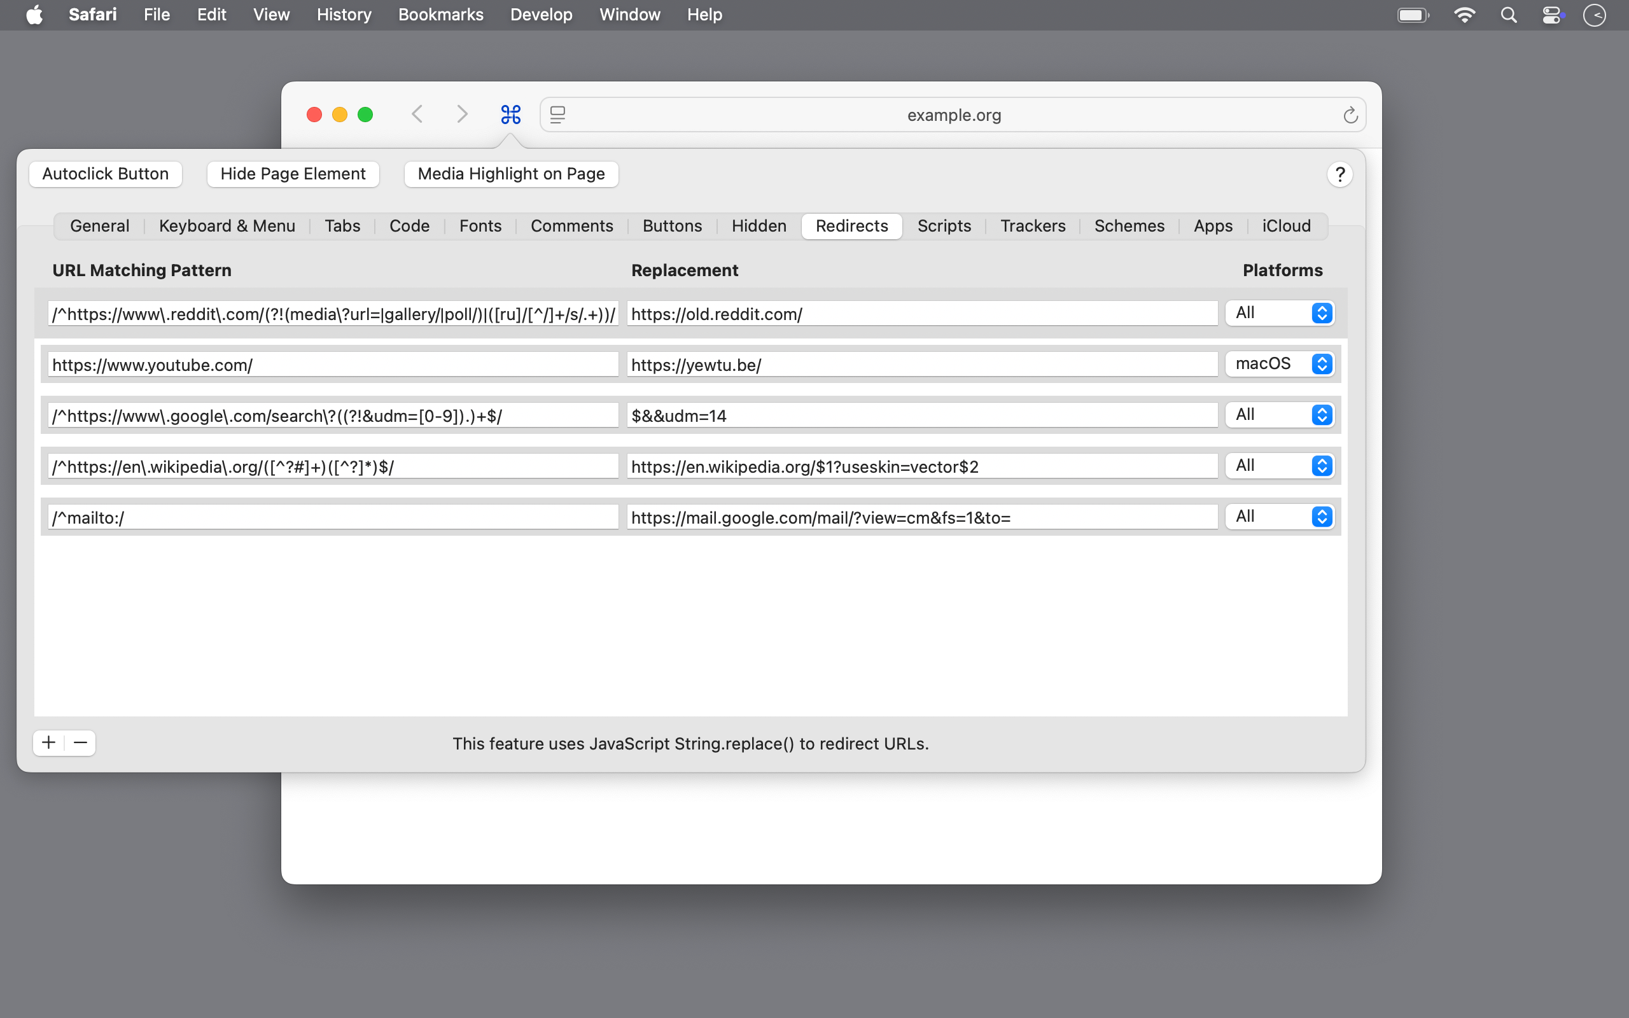Image resolution: width=1629 pixels, height=1018 pixels.
Task: Edit the wikipedia URL matching pattern field
Action: [333, 466]
